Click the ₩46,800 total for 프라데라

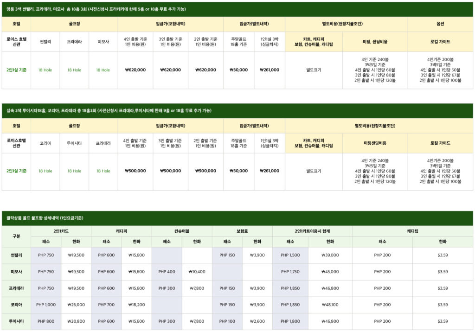pyautogui.click(x=330, y=287)
